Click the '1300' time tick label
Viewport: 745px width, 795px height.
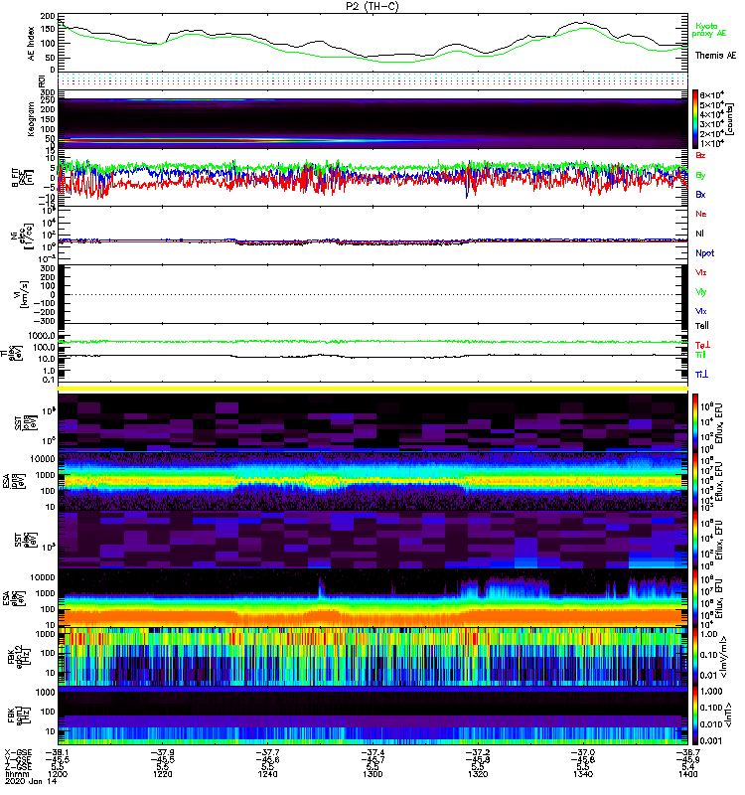pos(372,774)
